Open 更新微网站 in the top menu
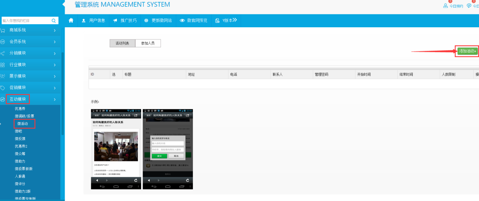Viewport: 479px width, 201px height. click(158, 20)
